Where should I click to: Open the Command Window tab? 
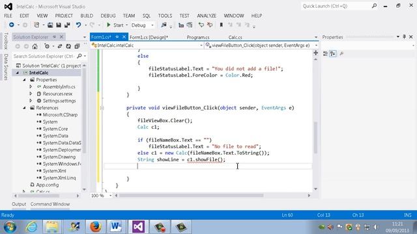[50, 204]
